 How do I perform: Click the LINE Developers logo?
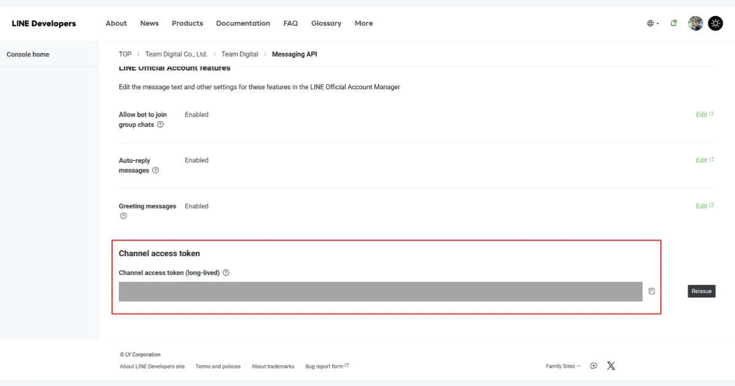coord(43,23)
